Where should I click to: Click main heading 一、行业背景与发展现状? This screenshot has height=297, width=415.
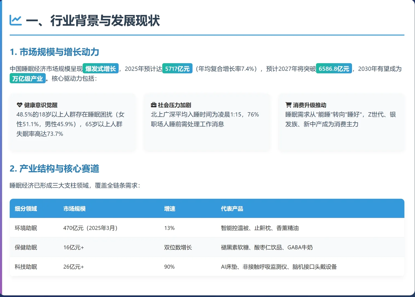(93, 21)
